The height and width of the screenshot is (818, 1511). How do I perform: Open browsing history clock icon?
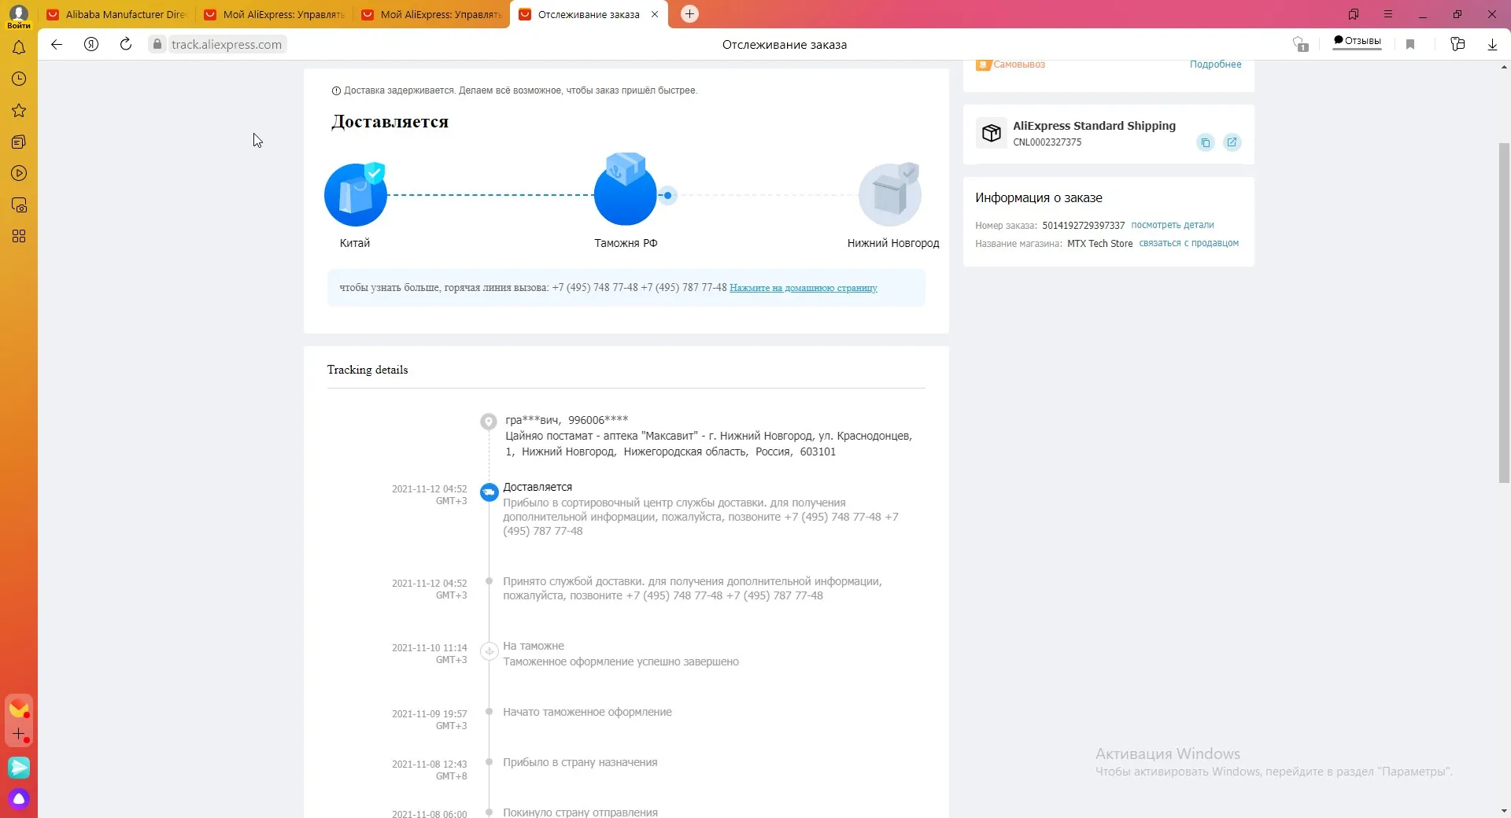pos(19,79)
